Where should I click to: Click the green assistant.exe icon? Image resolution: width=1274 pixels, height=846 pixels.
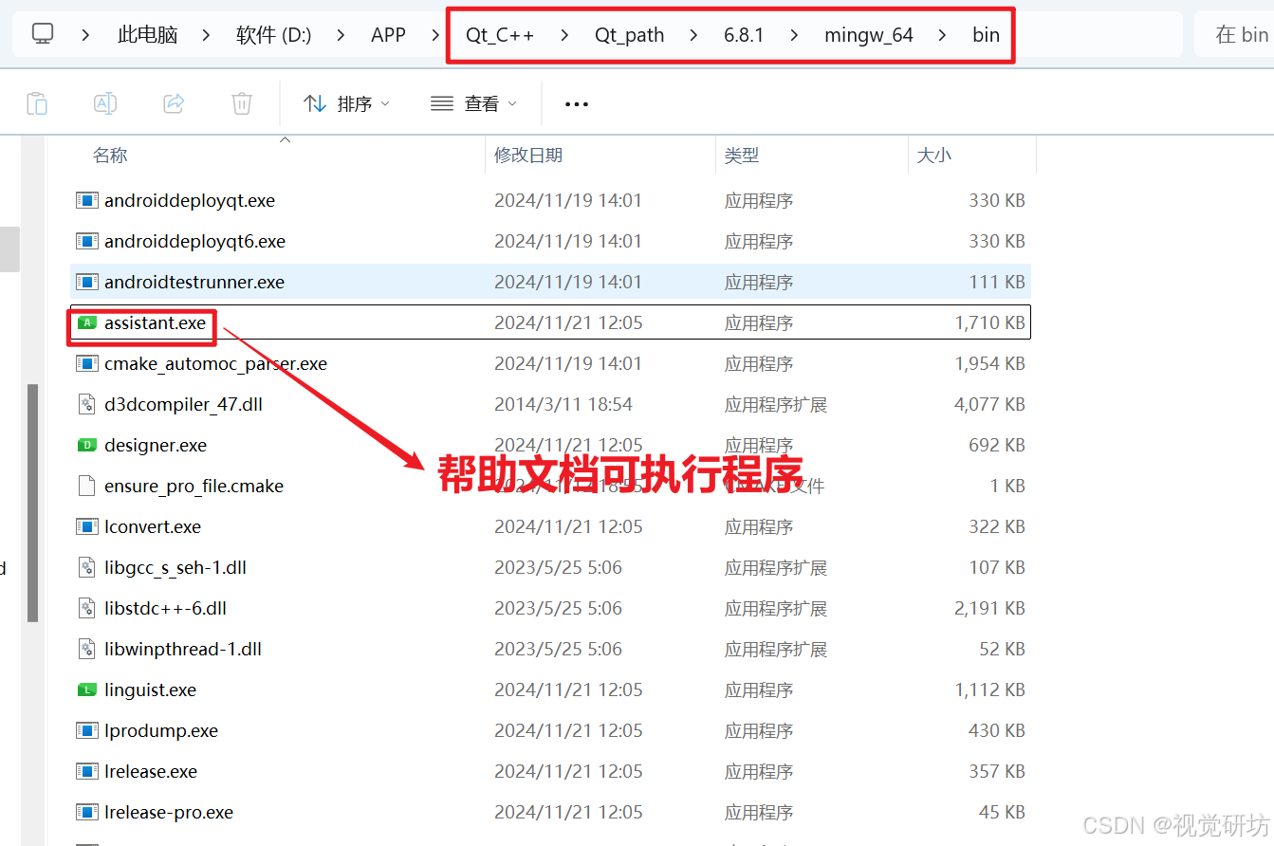[87, 322]
